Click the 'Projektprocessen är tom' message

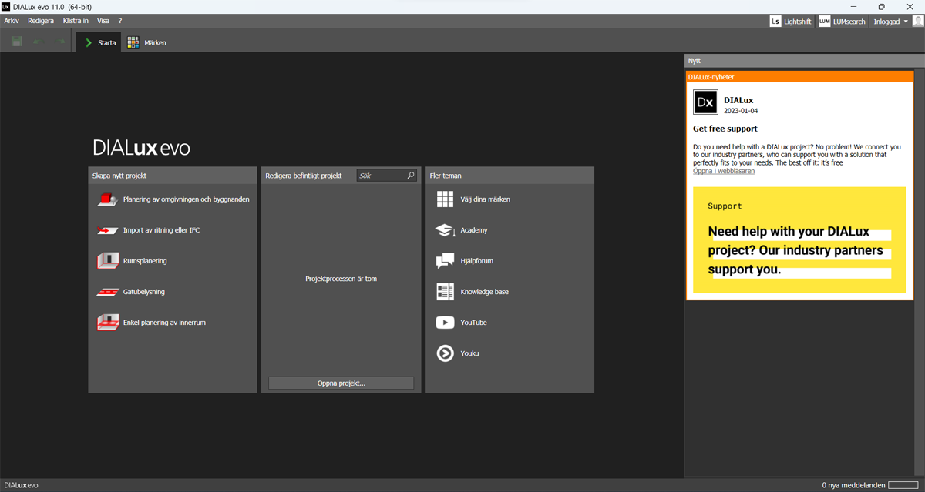point(341,279)
